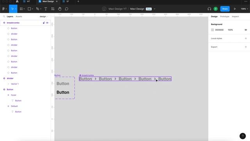Click the Mavi Design file title

pos(137,9)
